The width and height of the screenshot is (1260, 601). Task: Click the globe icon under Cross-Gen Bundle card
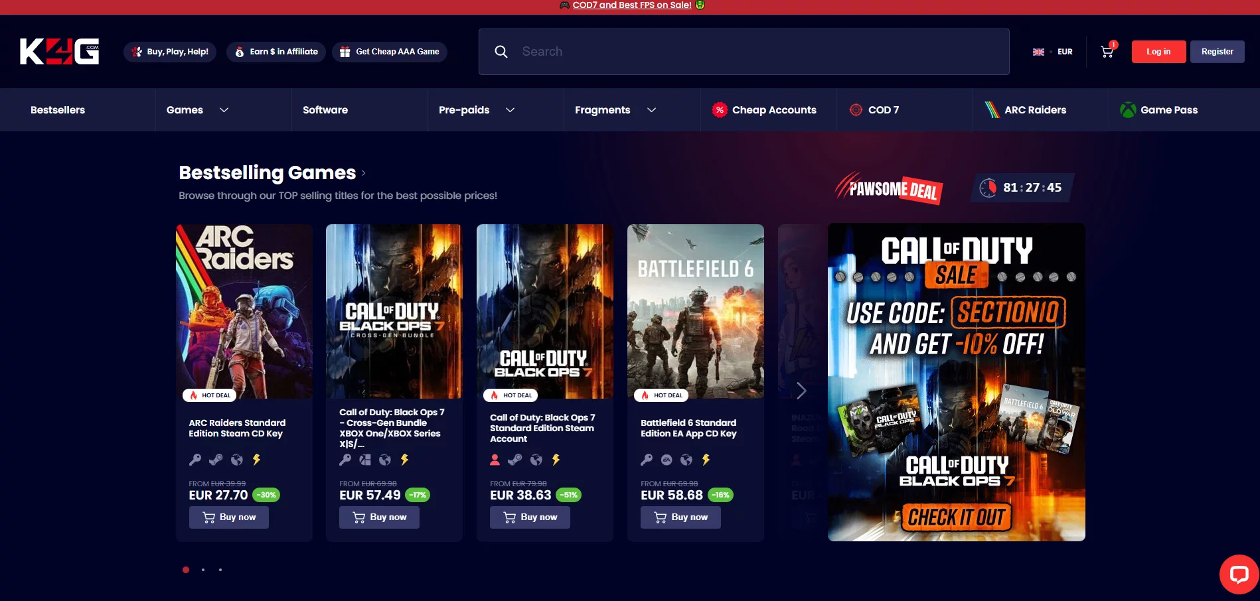[385, 460]
